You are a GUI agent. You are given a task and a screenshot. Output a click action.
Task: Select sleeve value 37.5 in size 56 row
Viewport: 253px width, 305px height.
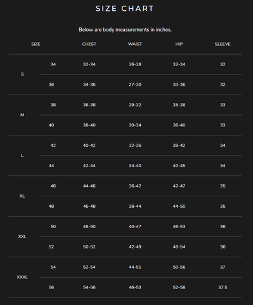223,287
